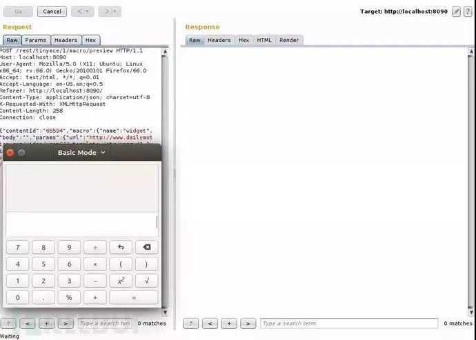The image size is (476, 340).
Task: Open the response Render tab
Action: pyautogui.click(x=289, y=41)
